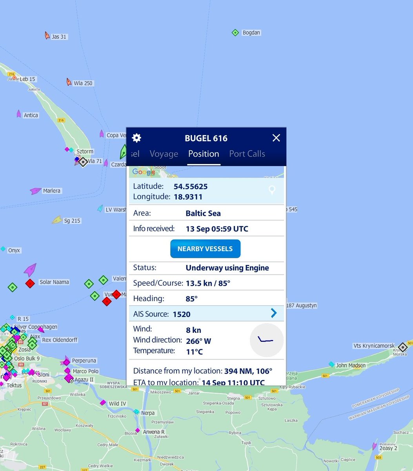Select the Marlera vessel marker
The image size is (413, 471).
coord(36,191)
